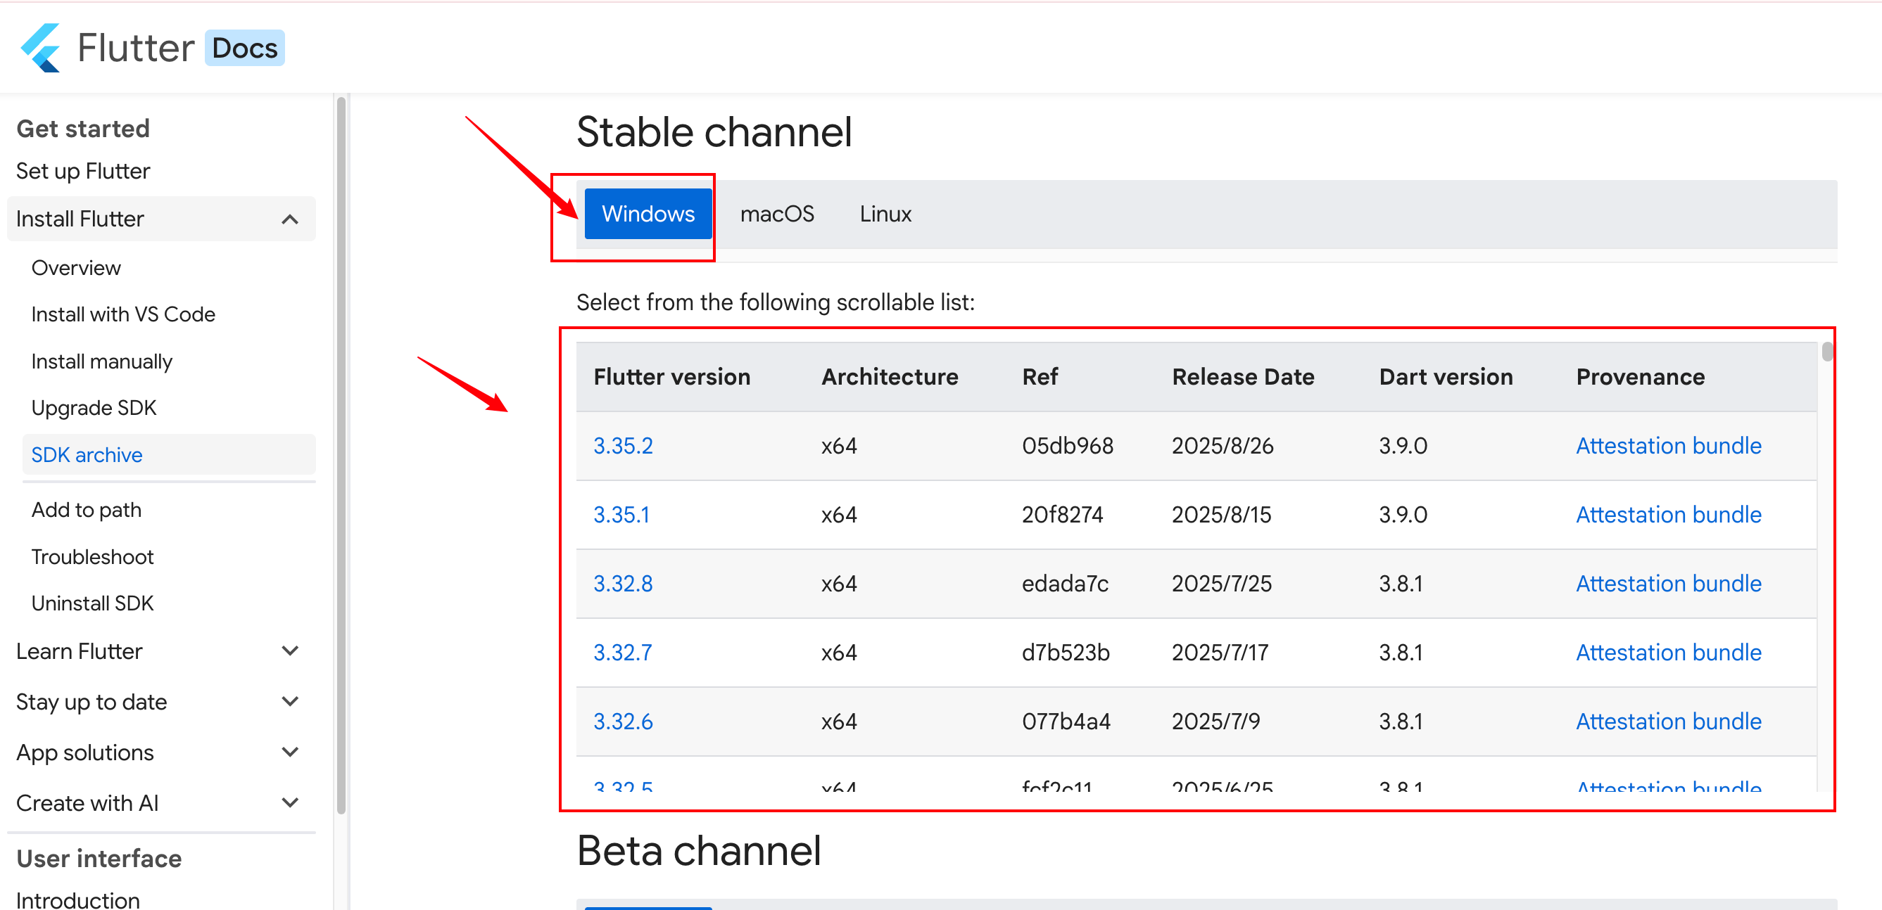Open Troubleshoot page

click(93, 557)
